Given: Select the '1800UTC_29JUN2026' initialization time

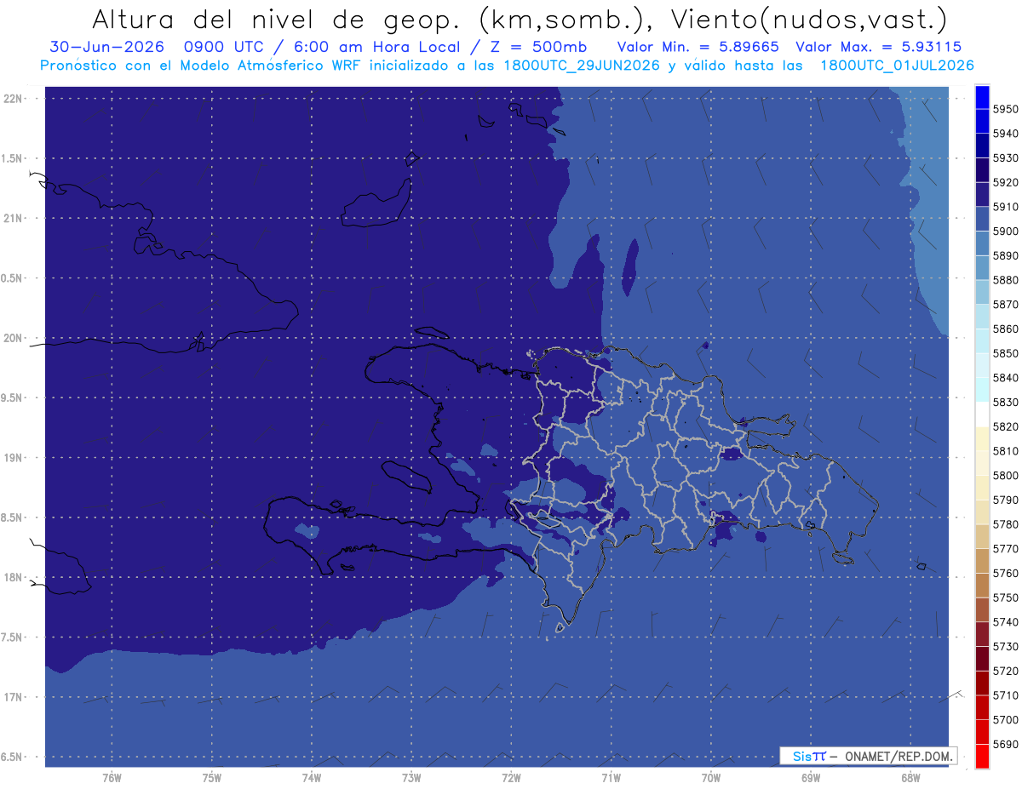Looking at the screenshot, I should (x=583, y=66).
